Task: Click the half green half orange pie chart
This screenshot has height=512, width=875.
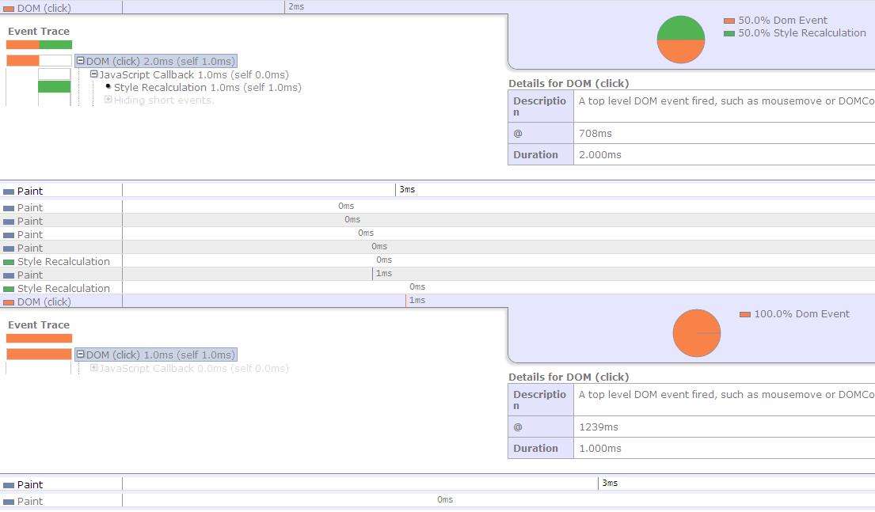Action: click(x=681, y=40)
